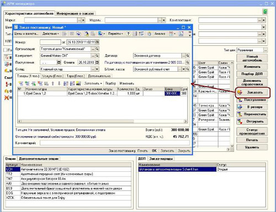Click the Анализ toolbar button

[160, 34]
